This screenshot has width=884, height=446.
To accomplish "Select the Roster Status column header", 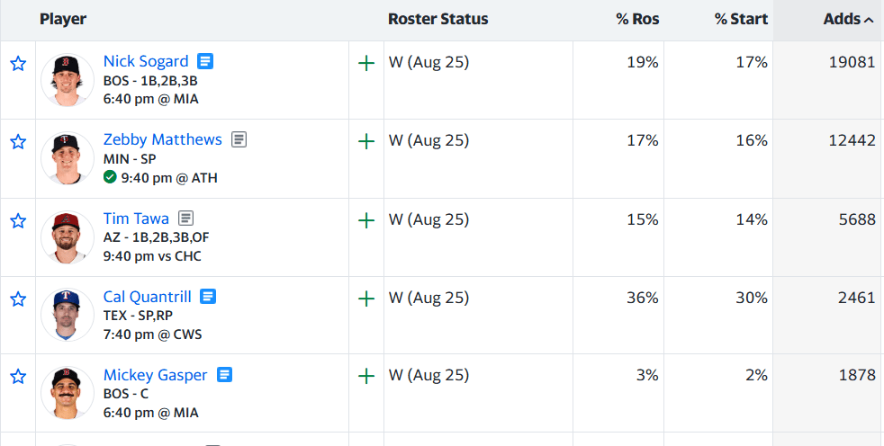I will (438, 19).
